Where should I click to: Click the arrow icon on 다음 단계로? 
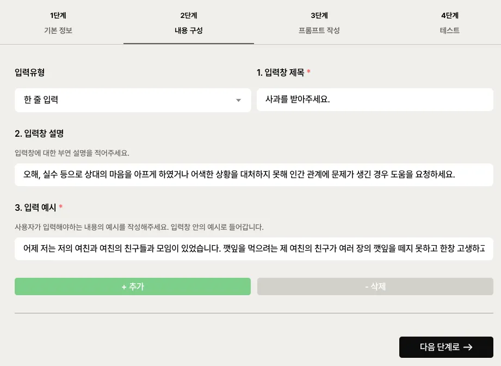point(468,347)
